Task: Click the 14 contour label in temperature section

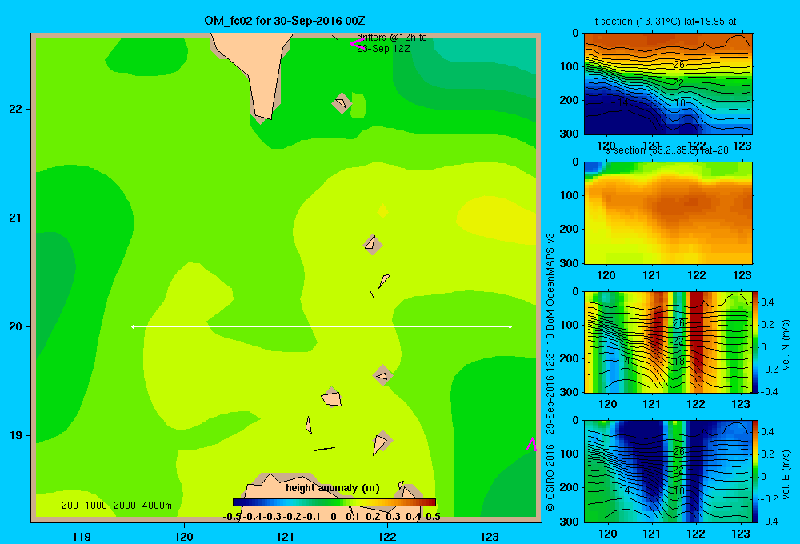Action: click(623, 102)
